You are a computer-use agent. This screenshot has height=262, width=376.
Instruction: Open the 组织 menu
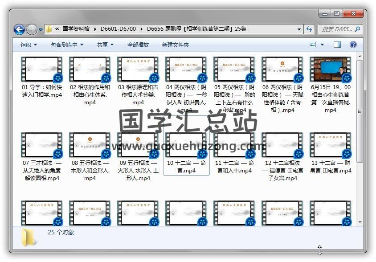click(x=29, y=45)
